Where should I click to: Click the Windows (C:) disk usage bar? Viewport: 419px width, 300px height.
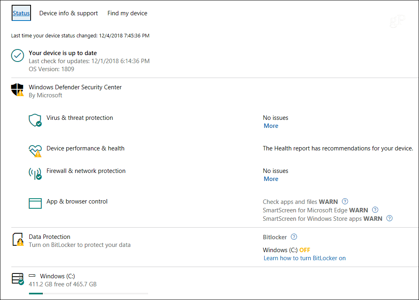pyautogui.click(x=89, y=294)
